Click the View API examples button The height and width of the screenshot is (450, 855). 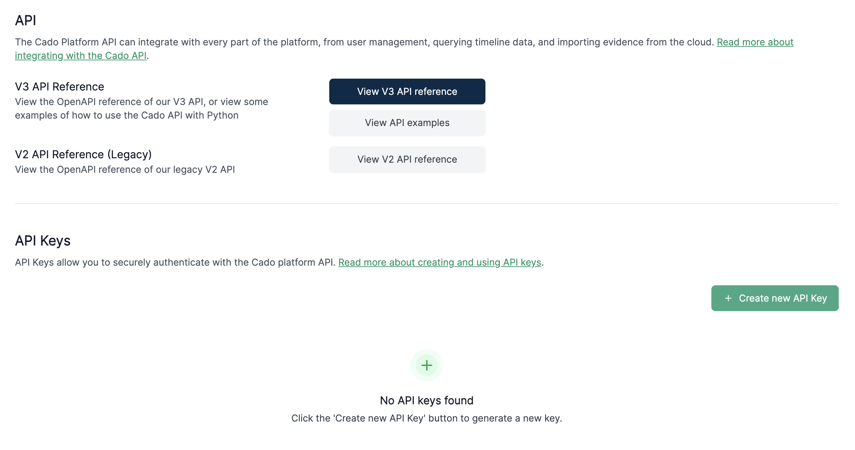(407, 123)
